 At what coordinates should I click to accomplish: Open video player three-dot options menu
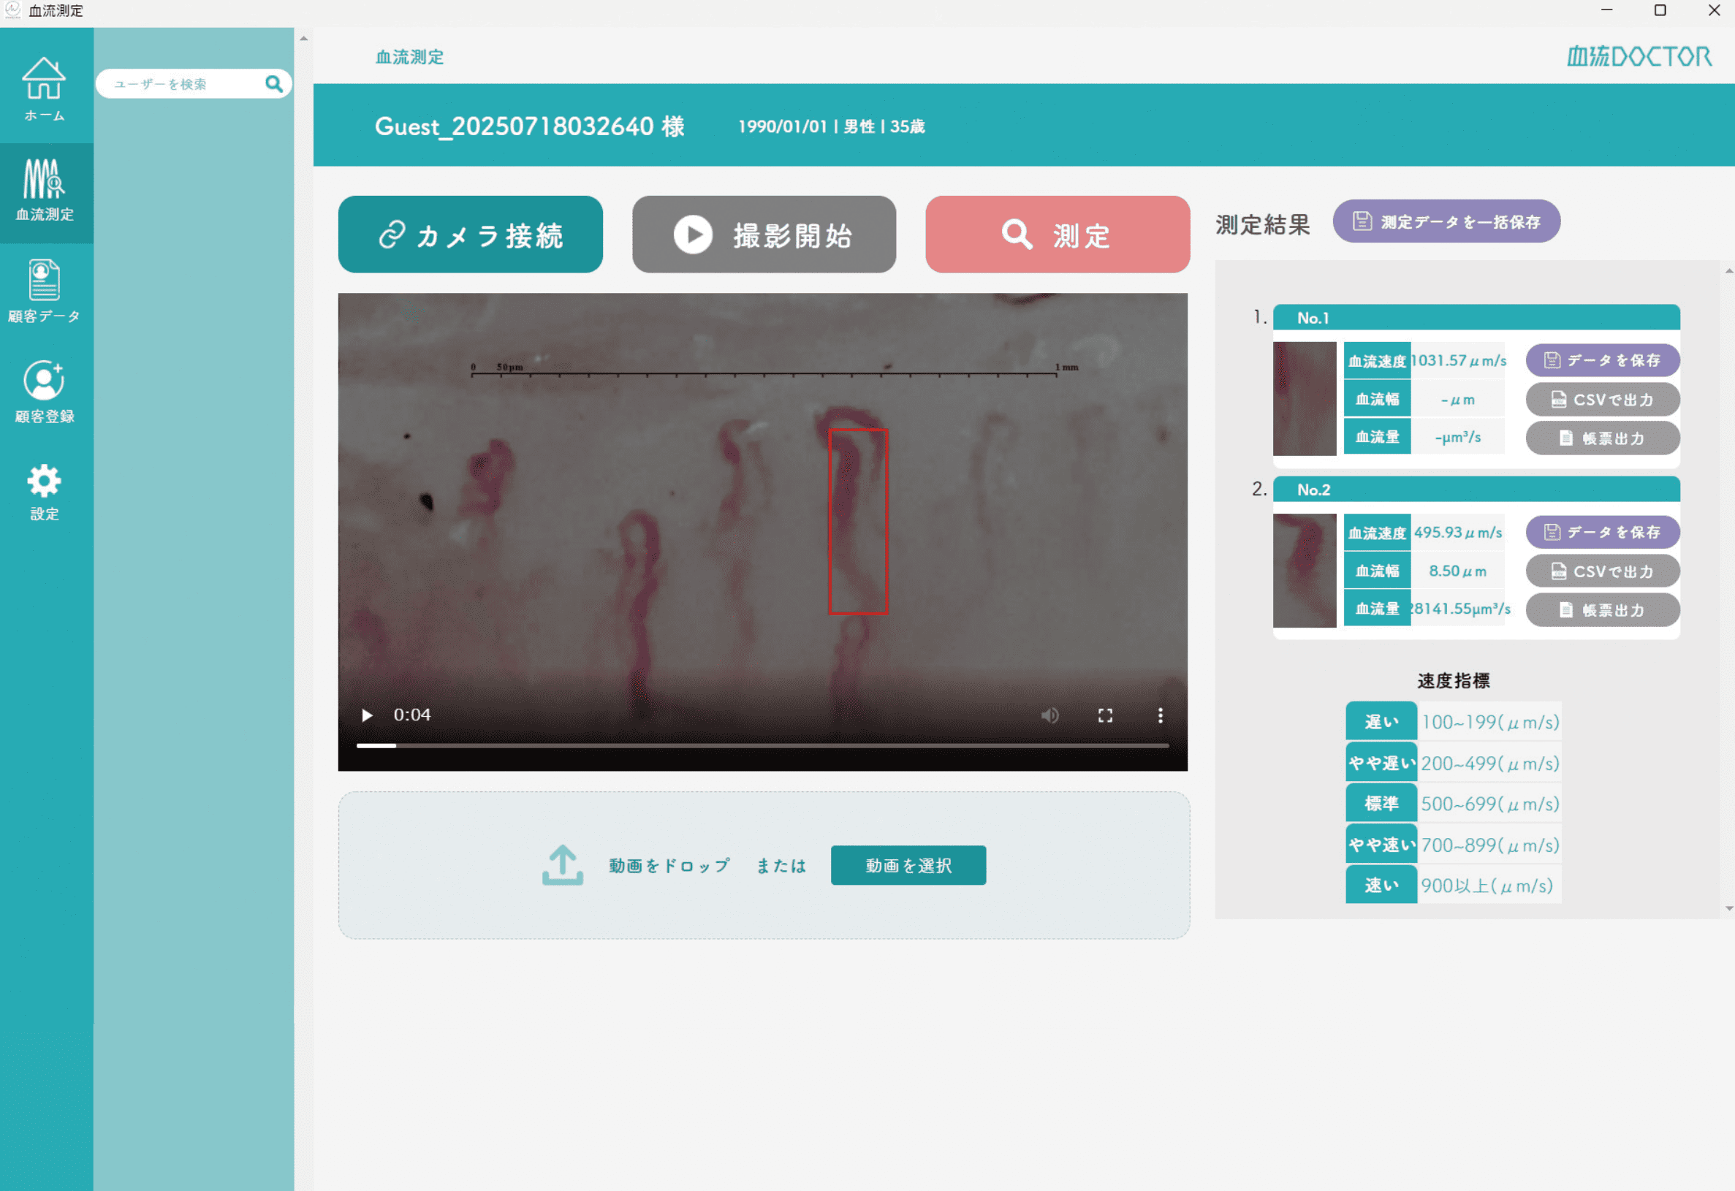[x=1159, y=715]
